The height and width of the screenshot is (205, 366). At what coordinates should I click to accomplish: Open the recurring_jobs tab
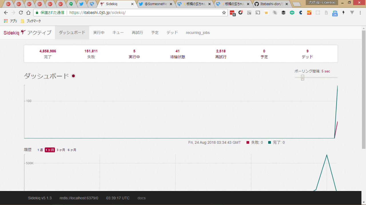(198, 33)
